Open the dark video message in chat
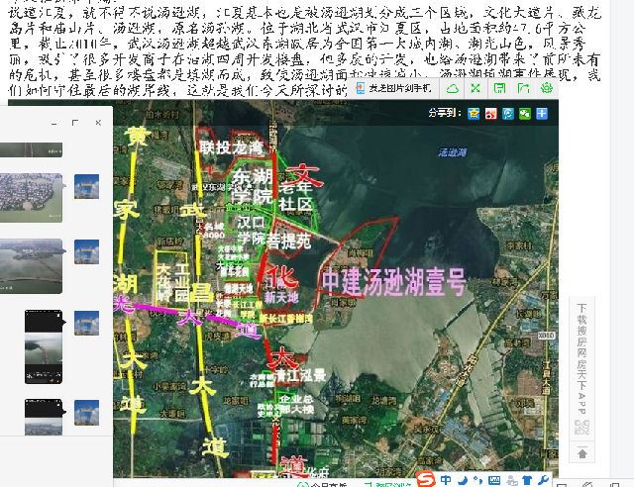Image resolution: width=634 pixels, height=487 pixels. [x=44, y=346]
